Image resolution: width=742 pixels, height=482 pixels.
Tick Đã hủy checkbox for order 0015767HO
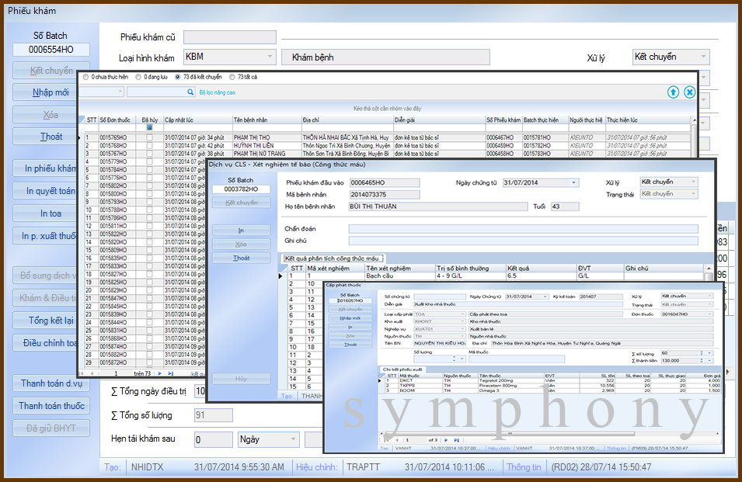[x=149, y=154]
